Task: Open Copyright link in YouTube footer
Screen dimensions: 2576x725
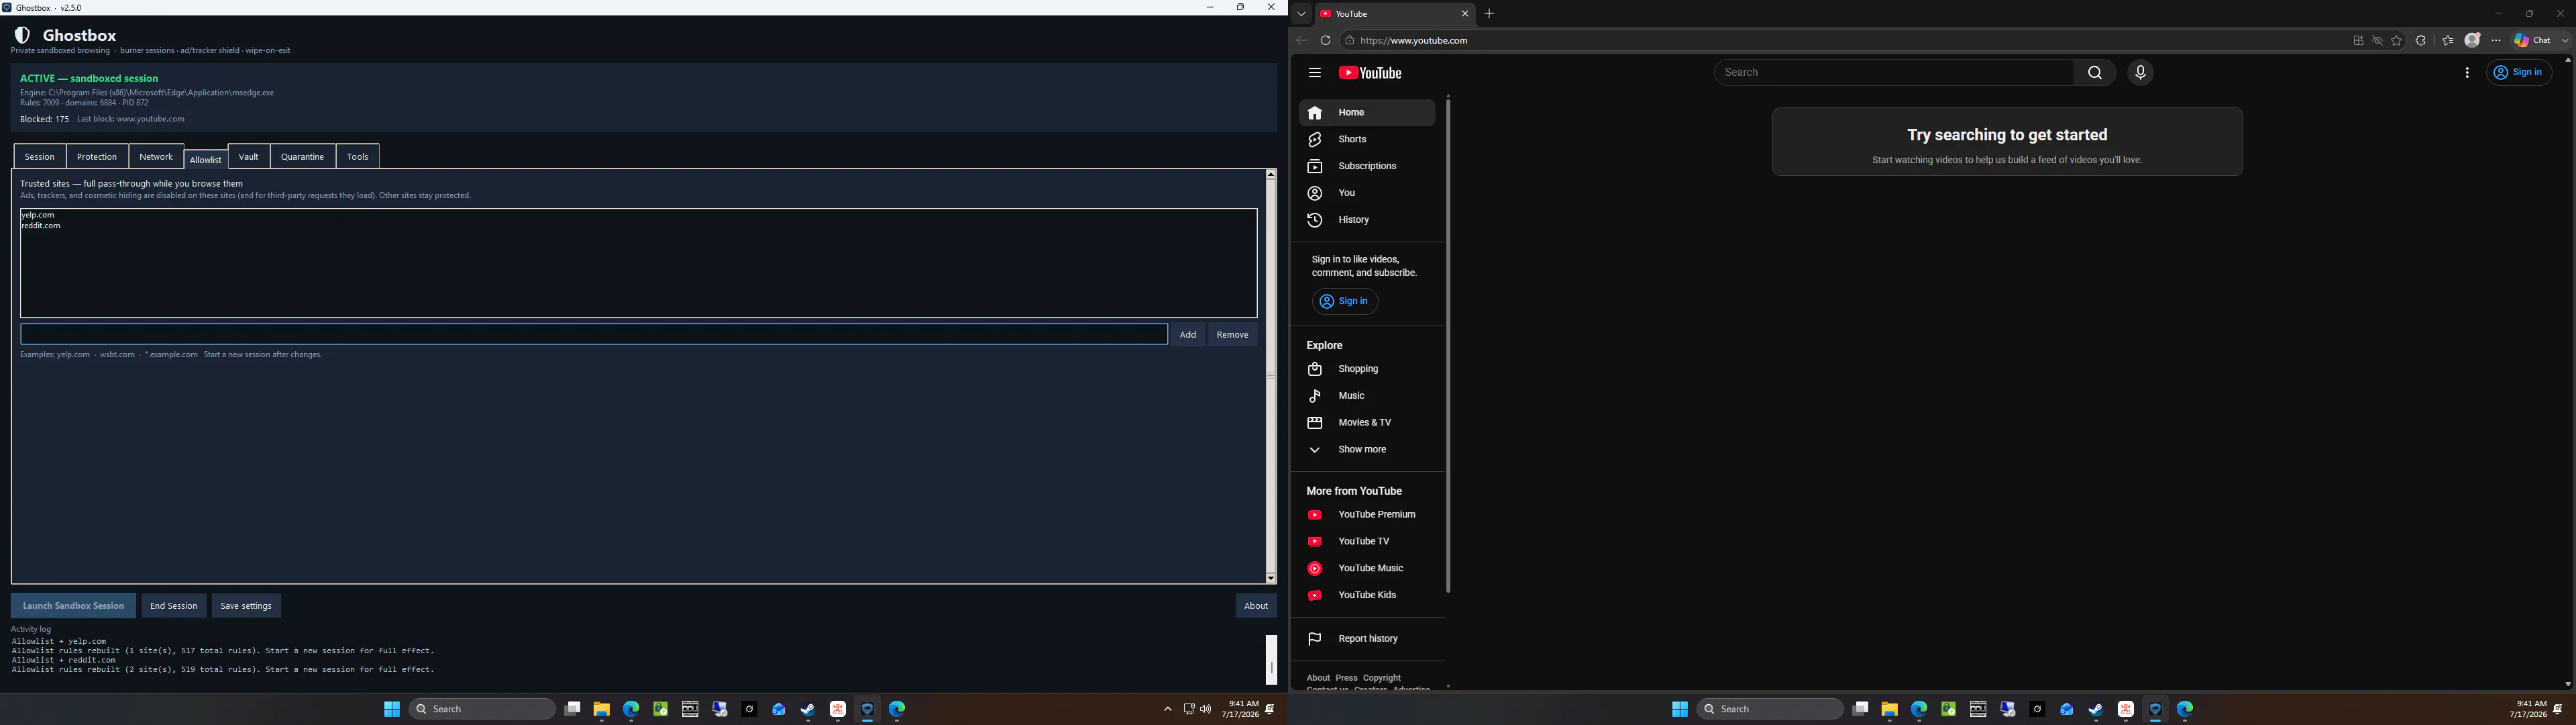Action: click(x=1382, y=678)
